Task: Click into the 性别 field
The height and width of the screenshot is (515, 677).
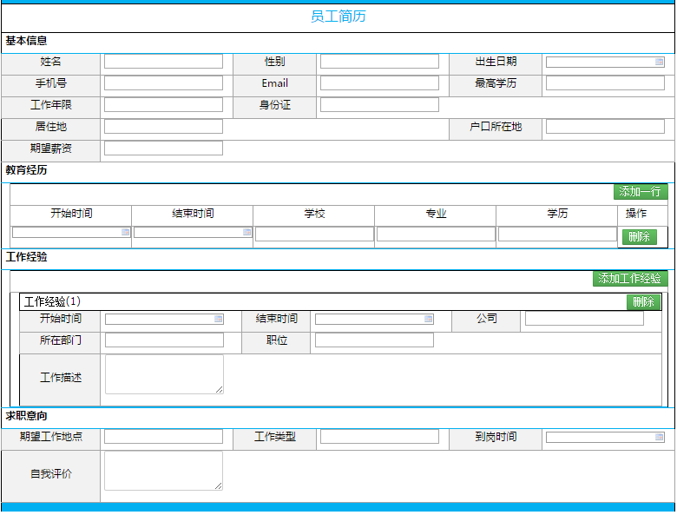Action: (x=379, y=62)
